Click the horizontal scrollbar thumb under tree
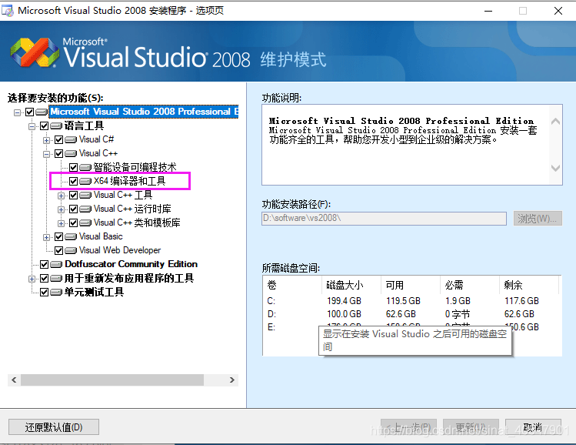 (112, 380)
